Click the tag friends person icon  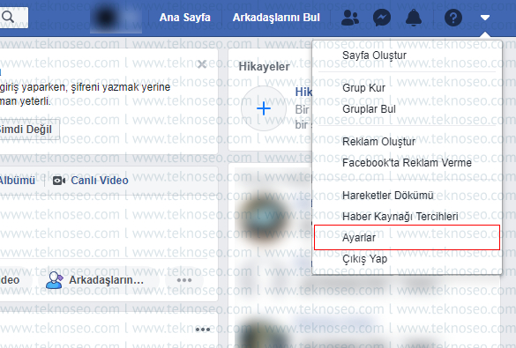coord(54,280)
